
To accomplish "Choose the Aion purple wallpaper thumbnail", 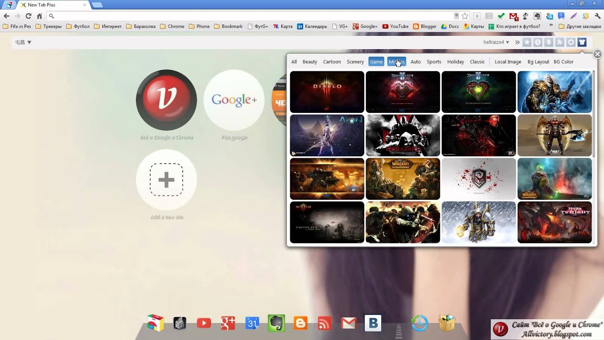I will tap(327, 136).
